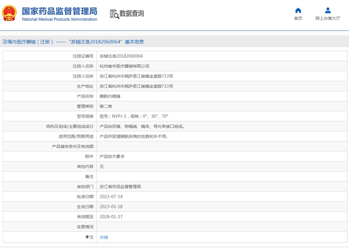Image resolution: width=349 pixels, height=248 pixels.
Task: Click the 产品名称 row label
Action: pyautogui.click(x=85, y=96)
